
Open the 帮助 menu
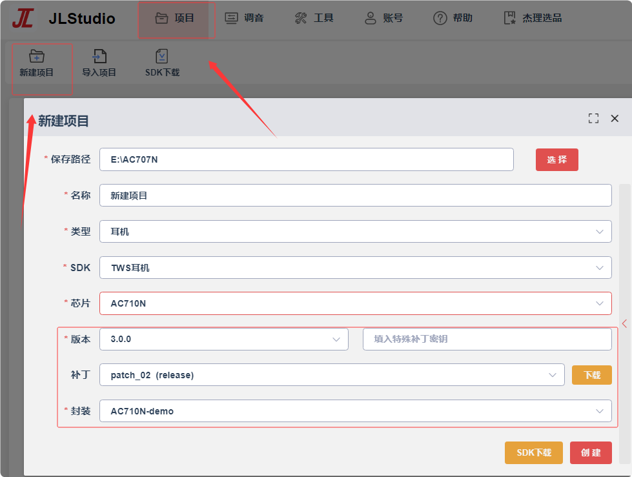(x=453, y=18)
